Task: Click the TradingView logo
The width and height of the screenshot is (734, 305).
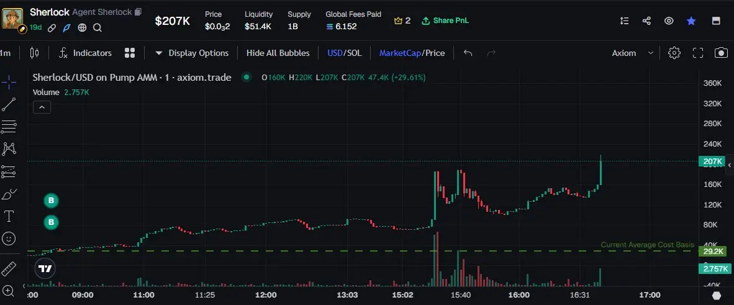Action: [x=45, y=268]
